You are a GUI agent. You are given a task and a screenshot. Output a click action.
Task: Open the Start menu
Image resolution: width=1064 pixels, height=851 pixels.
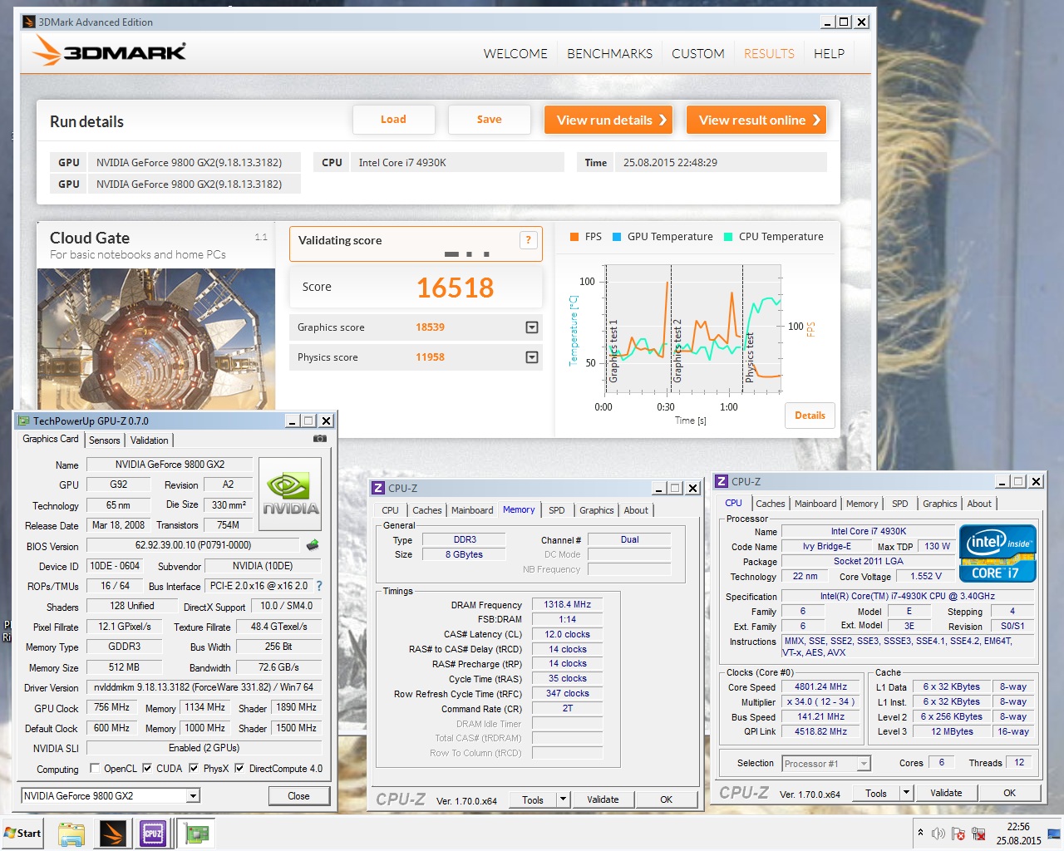click(22, 834)
